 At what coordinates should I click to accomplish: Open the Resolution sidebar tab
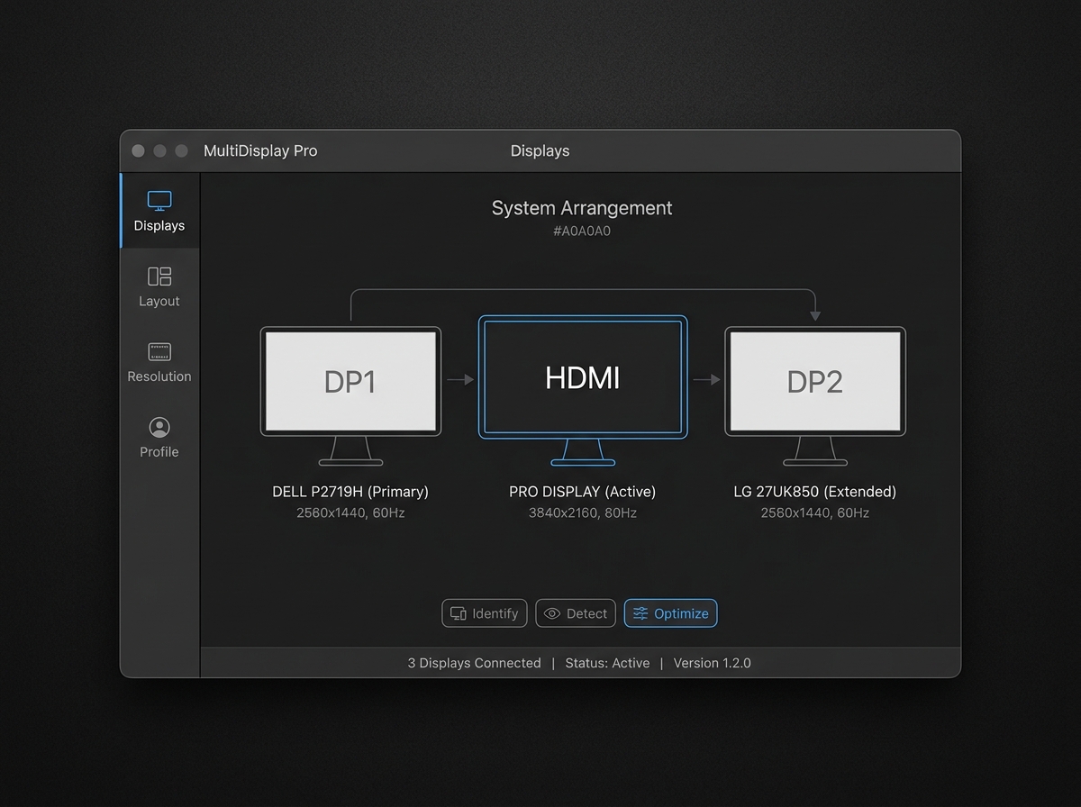[x=159, y=362]
